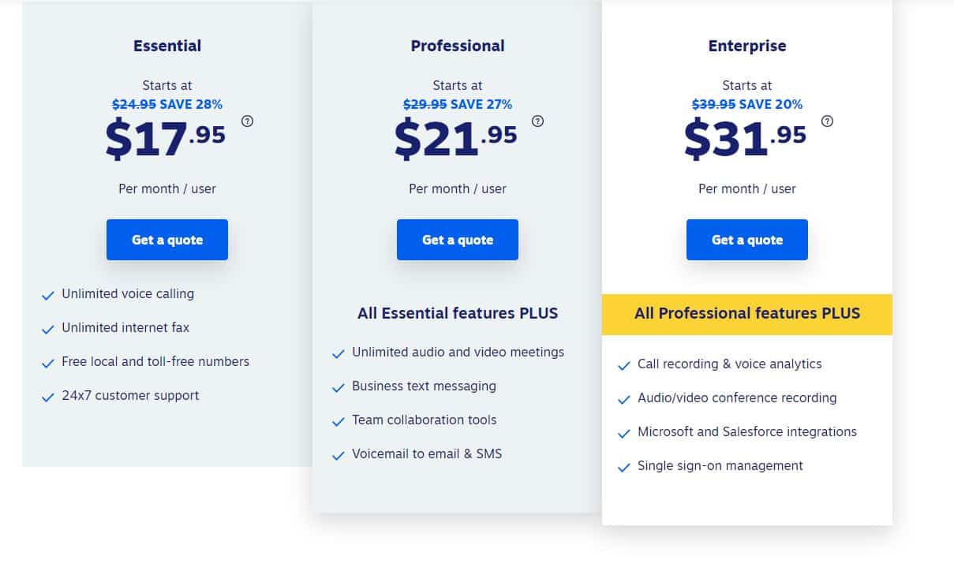Screen dimensions: 954x571
Task: Click checkmark next to Business text messaging
Action: click(x=338, y=387)
